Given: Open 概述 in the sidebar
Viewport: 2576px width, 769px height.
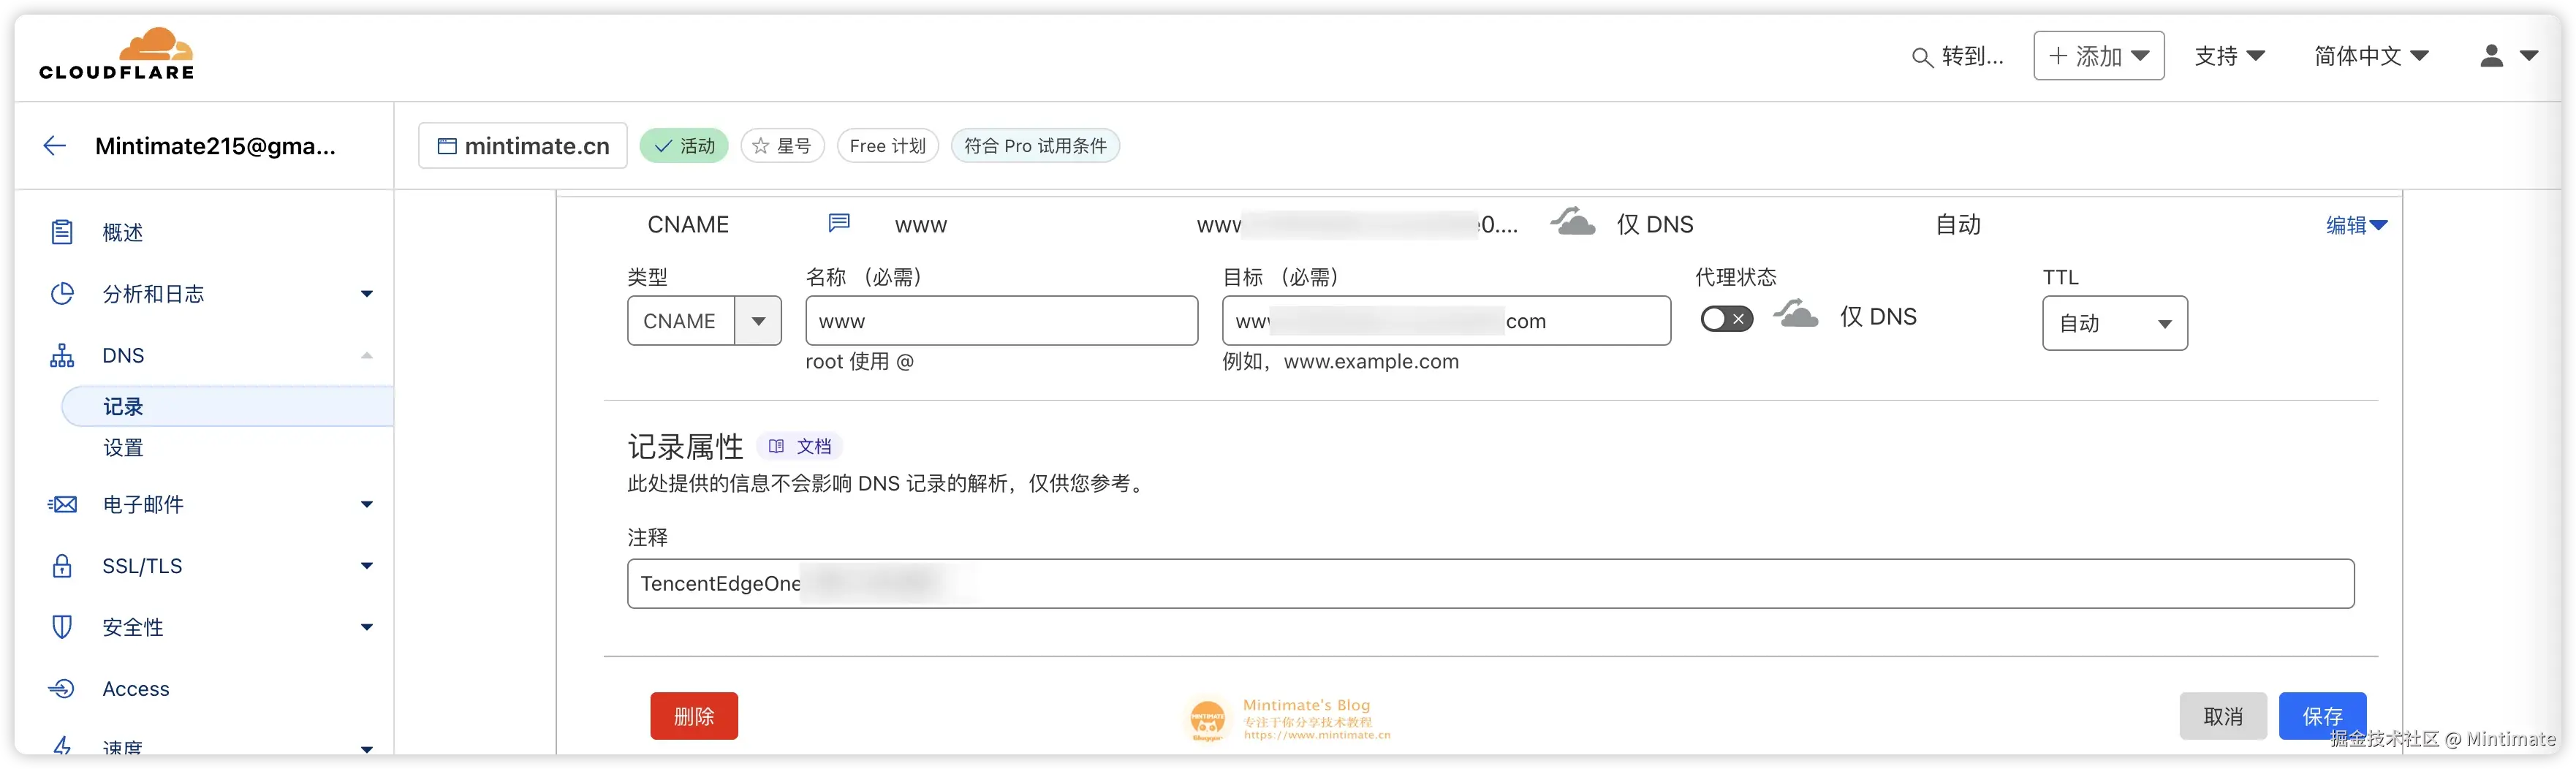Looking at the screenshot, I should [x=122, y=232].
